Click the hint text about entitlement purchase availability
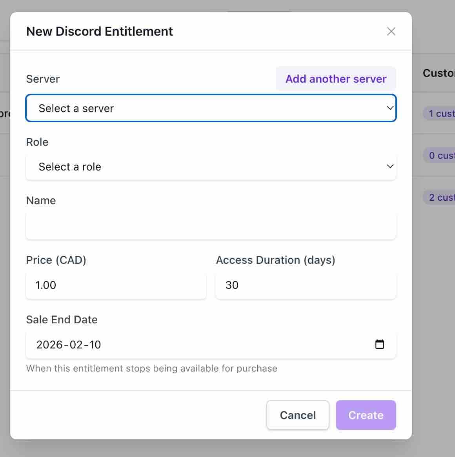 [151, 368]
